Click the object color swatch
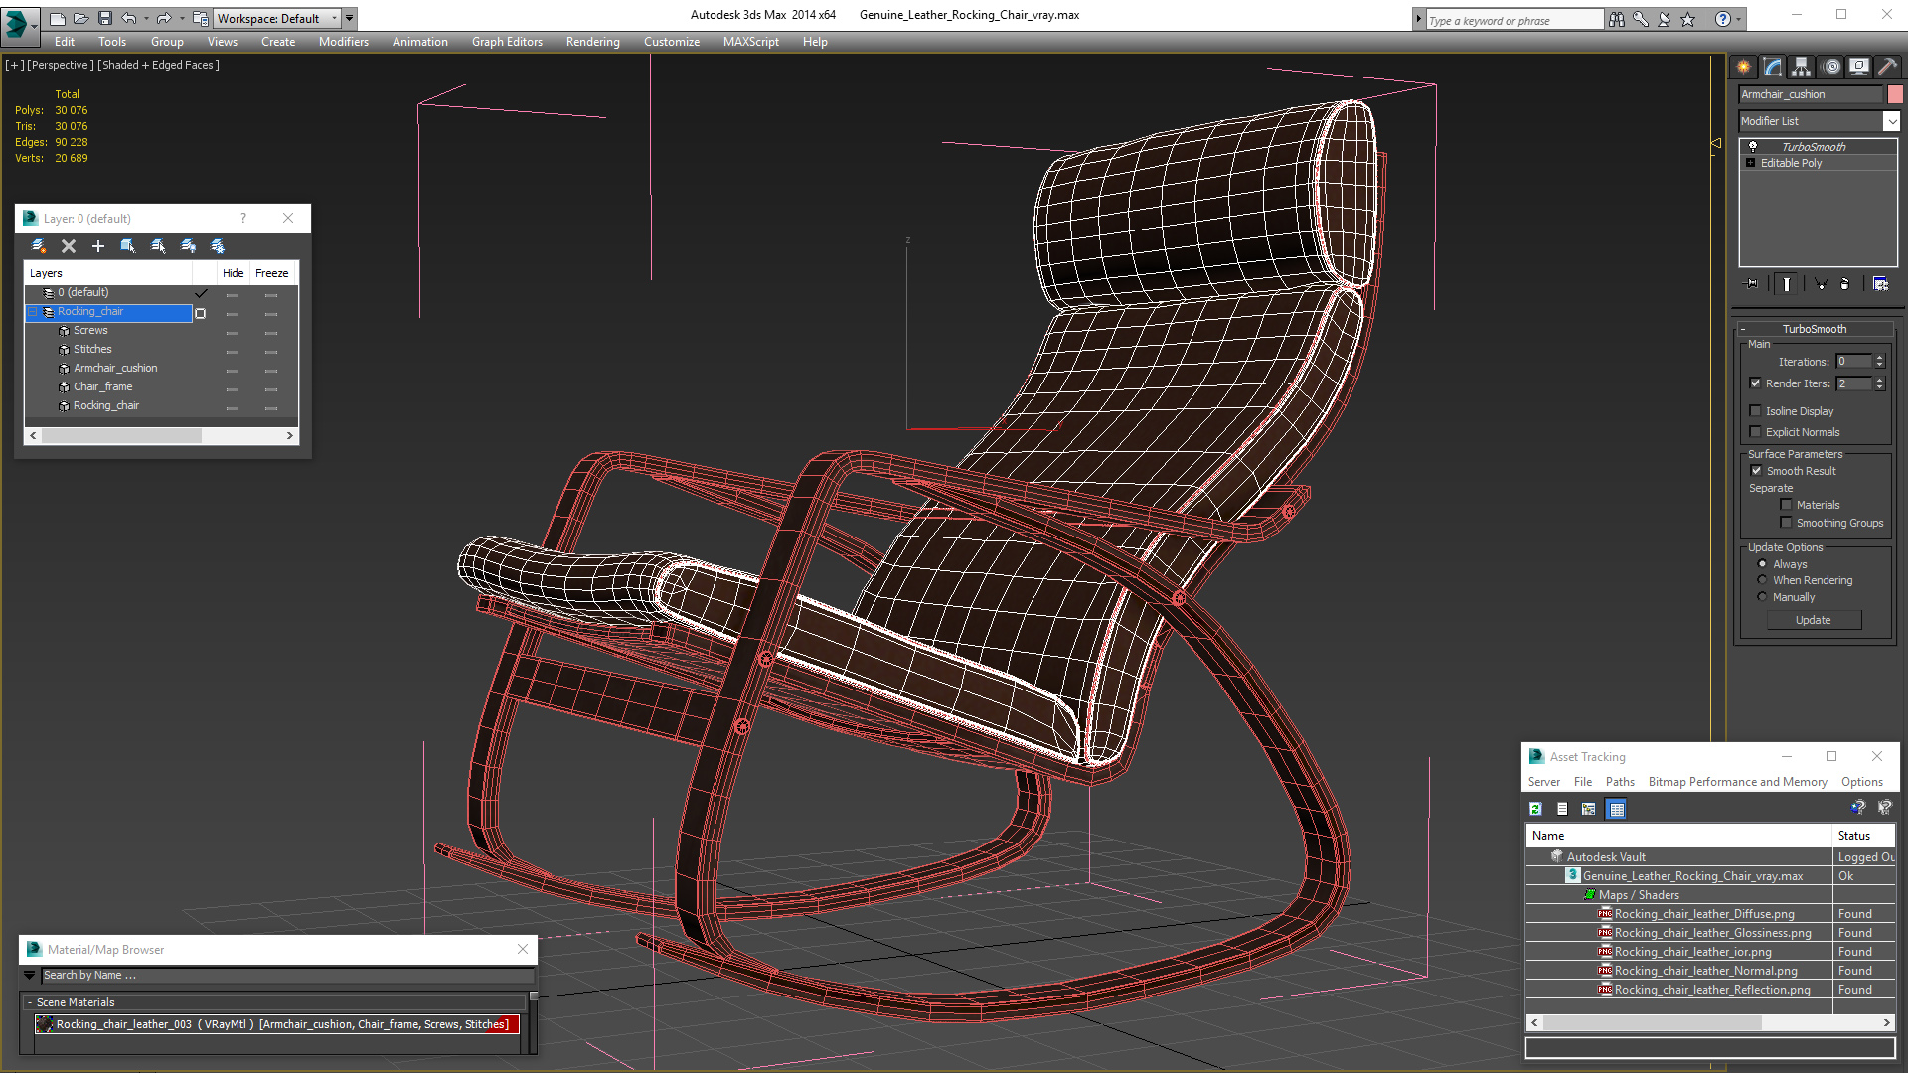 (x=1895, y=94)
